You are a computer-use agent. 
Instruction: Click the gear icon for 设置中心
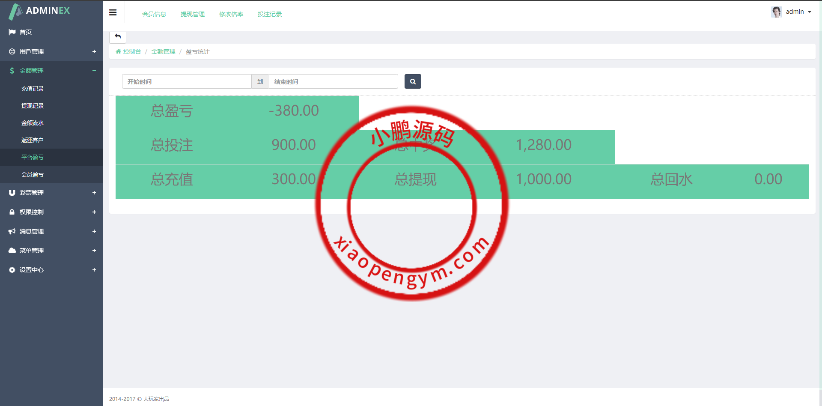coord(12,270)
